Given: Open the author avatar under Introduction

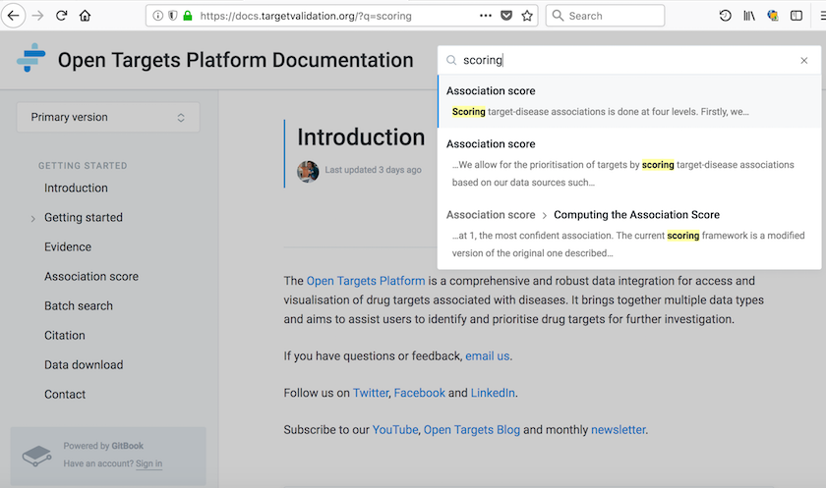Looking at the screenshot, I should (308, 172).
